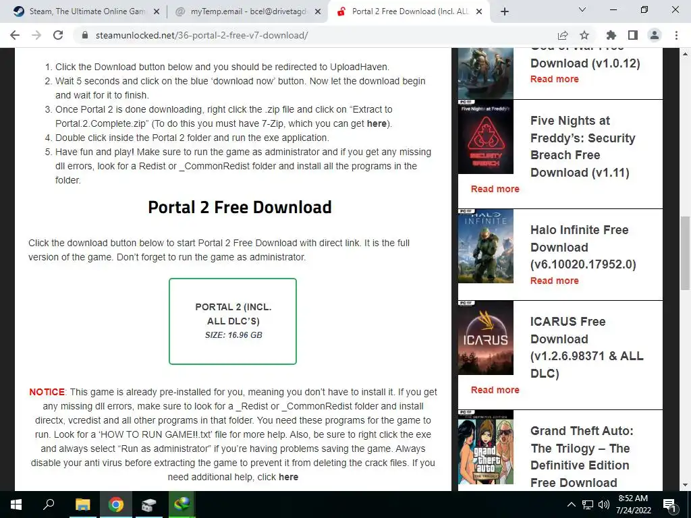Open network status tray icon
Image resolution: width=691 pixels, height=518 pixels.
(588, 505)
